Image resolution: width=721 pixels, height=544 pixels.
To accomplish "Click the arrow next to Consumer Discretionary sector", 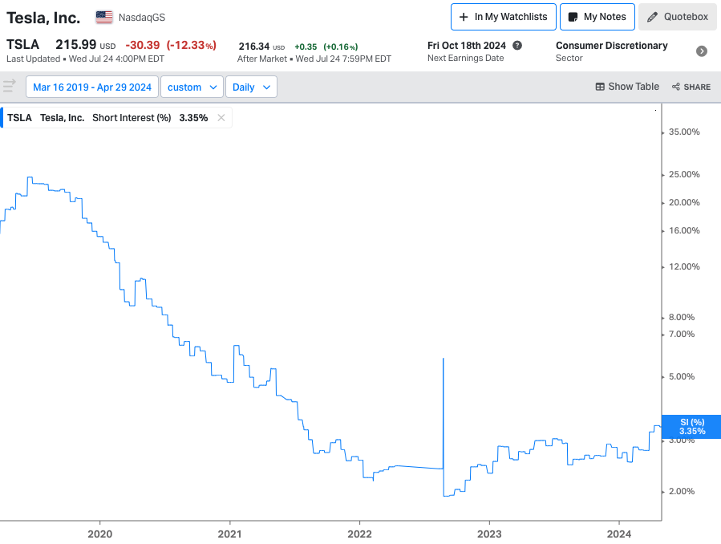I will click(702, 51).
